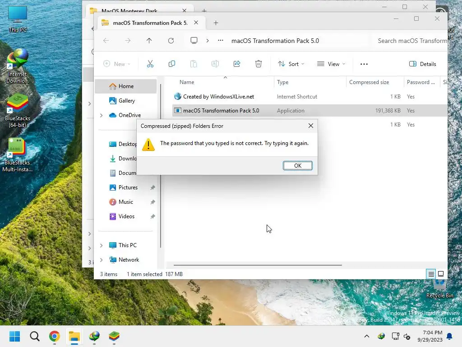Click Internet Download Manager taskbar icon
Viewport: 462px width, 347px height.
pos(94,336)
